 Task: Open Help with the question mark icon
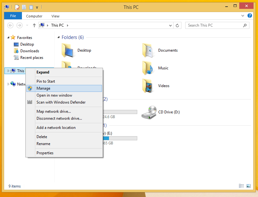[x=250, y=16]
